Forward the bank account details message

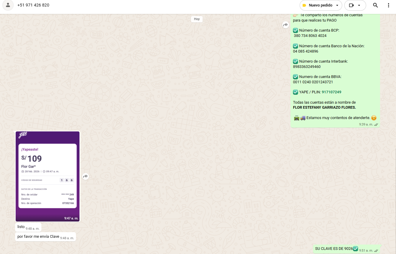[x=285, y=25]
